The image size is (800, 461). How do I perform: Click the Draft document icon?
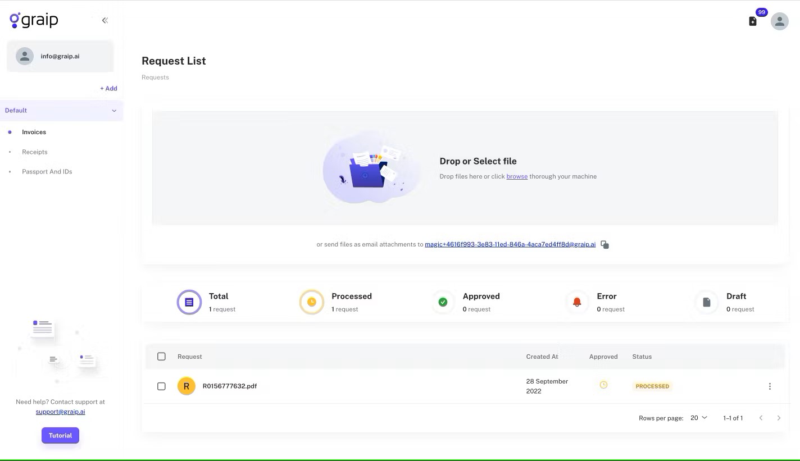tap(706, 302)
